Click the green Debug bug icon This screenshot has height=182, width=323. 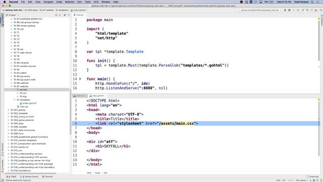[289, 10]
